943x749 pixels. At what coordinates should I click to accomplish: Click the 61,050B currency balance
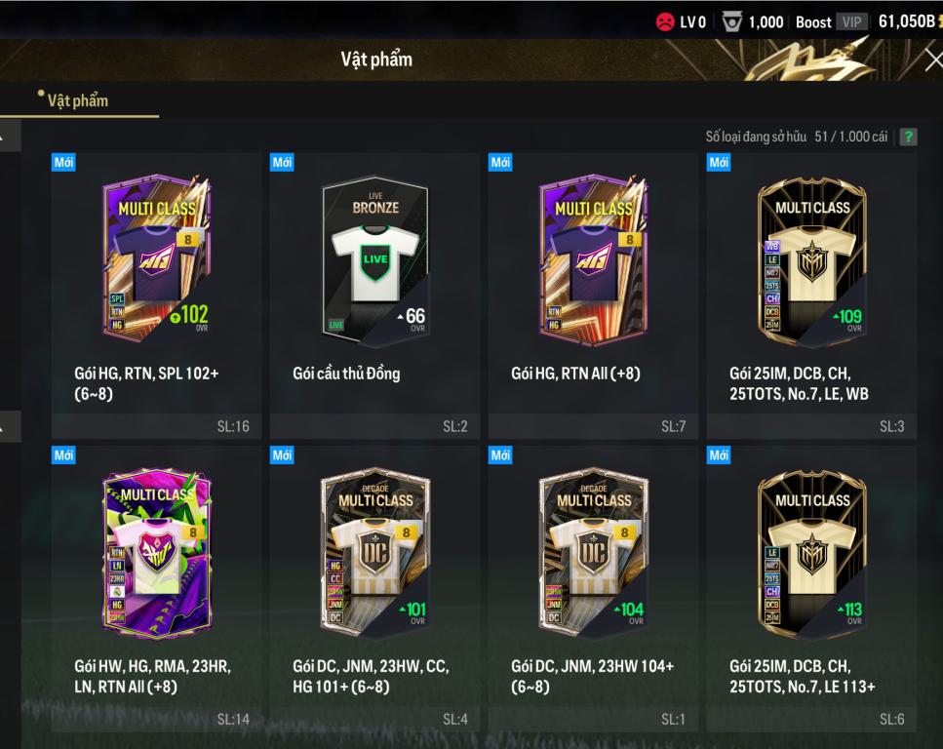coord(909,21)
